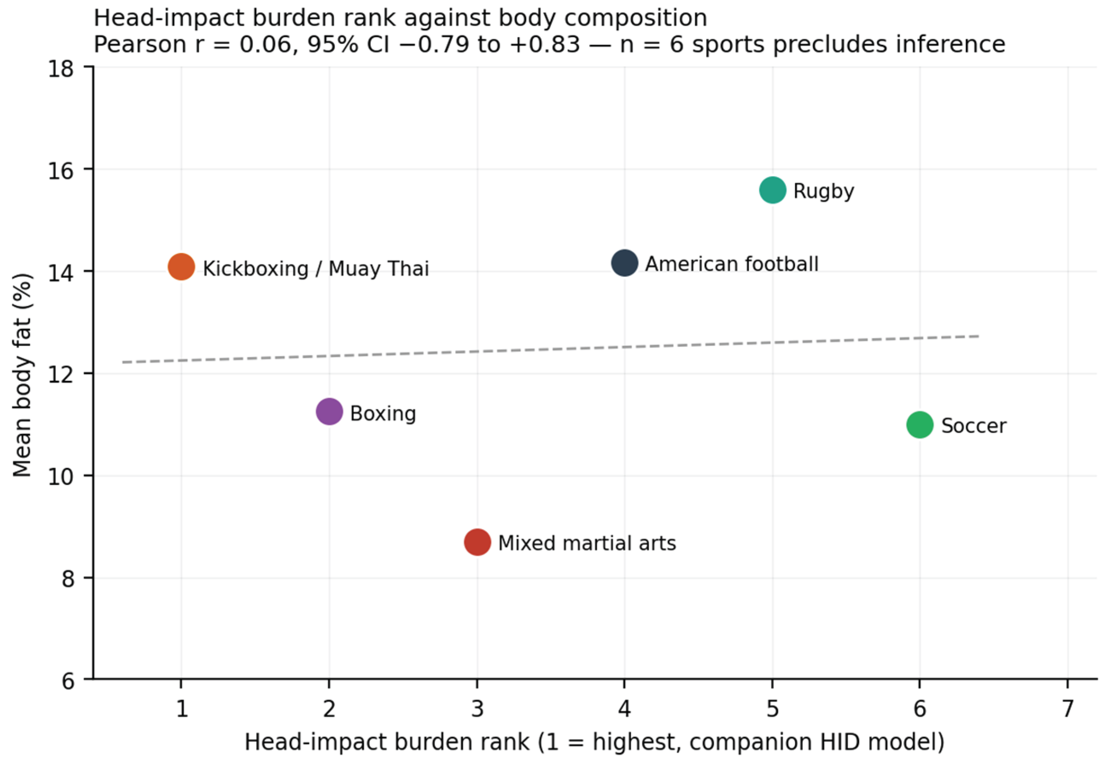This screenshot has height=763, width=1105.
Task: Click the orange Kickboxing / Muay Thai data point
Action: (181, 267)
